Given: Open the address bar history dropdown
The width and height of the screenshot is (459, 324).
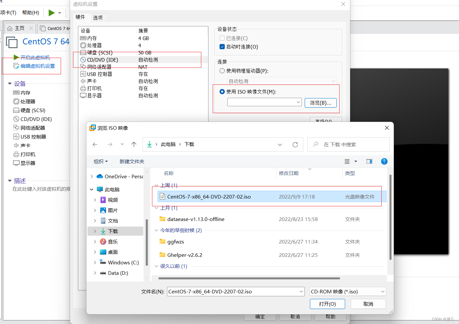Looking at the screenshot, I should tap(280, 144).
